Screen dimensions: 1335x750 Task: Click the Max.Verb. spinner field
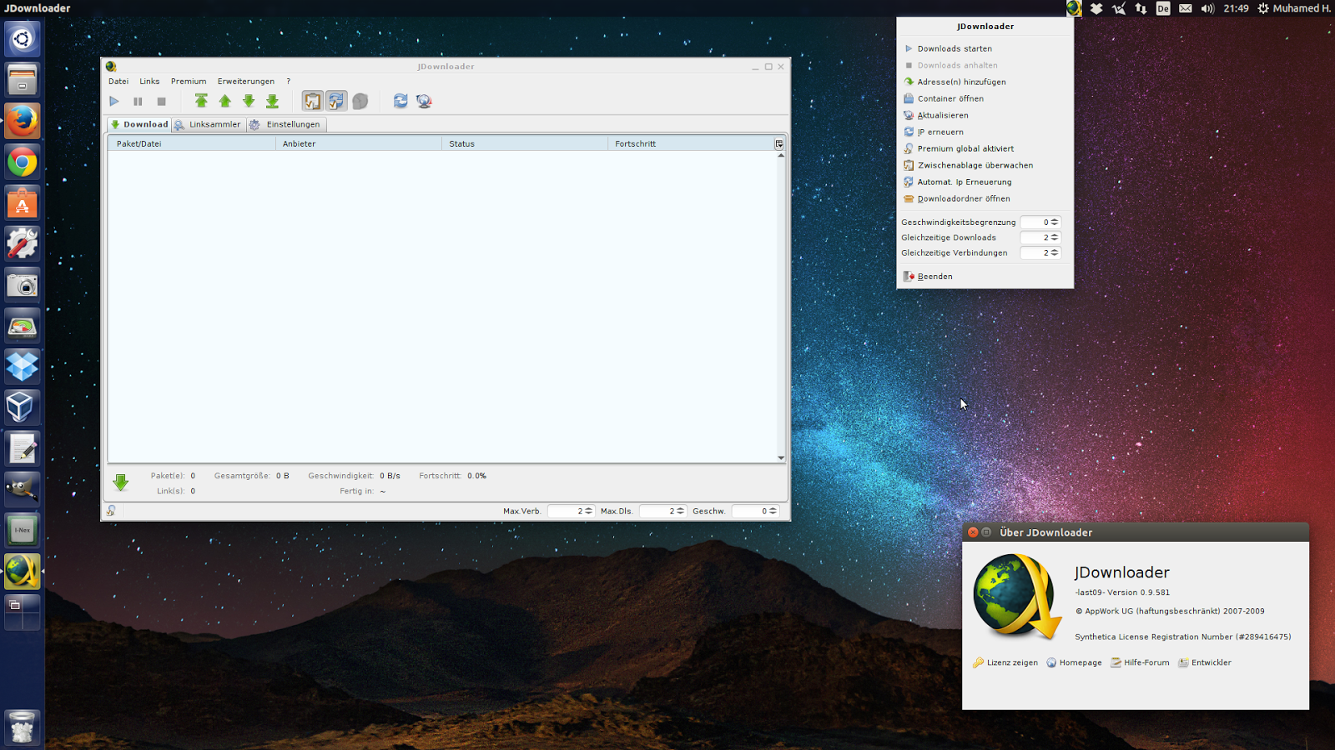tap(571, 511)
